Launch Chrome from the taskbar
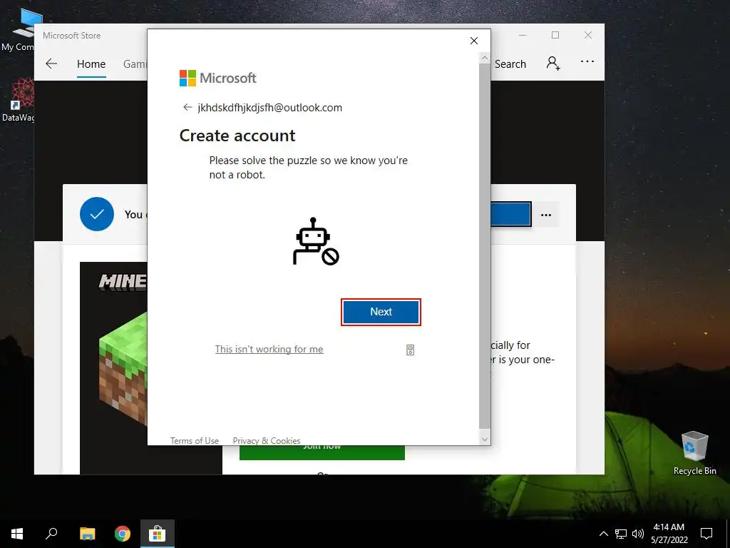The image size is (730, 548). click(x=123, y=534)
